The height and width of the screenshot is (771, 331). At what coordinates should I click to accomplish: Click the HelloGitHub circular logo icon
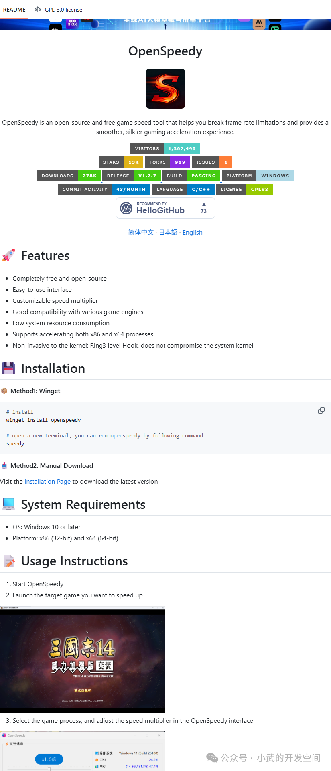click(x=126, y=208)
